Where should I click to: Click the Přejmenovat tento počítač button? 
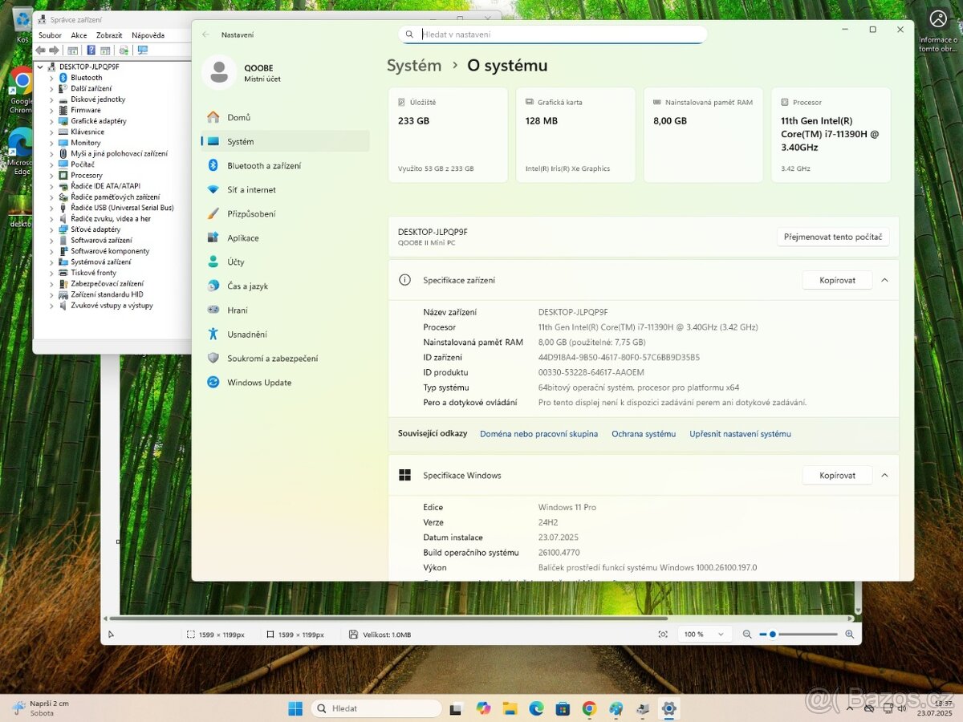[833, 237]
